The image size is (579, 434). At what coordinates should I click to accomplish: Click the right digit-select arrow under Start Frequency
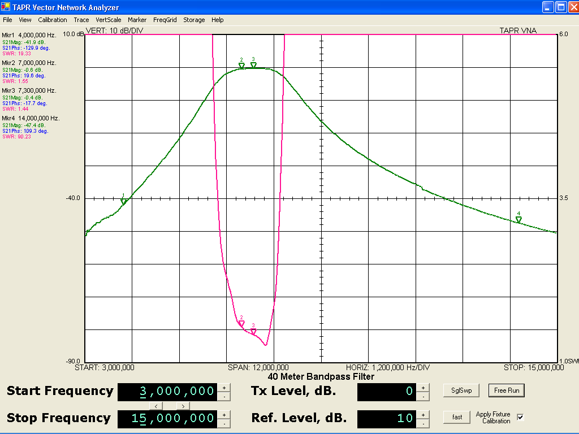183,406
